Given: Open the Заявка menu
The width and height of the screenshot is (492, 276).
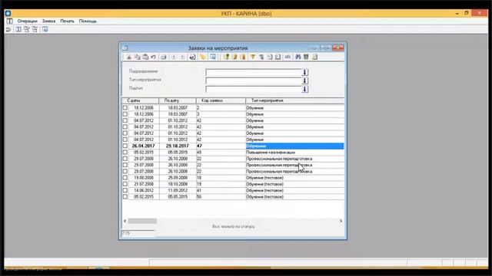Looking at the screenshot, I should [48, 21].
